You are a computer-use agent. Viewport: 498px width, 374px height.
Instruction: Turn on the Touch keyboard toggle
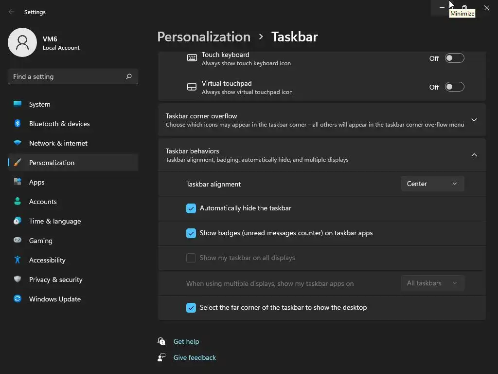455,58
